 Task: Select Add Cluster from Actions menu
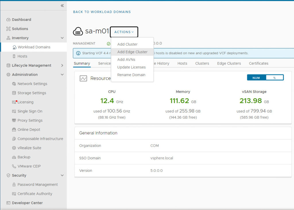[x=132, y=44]
